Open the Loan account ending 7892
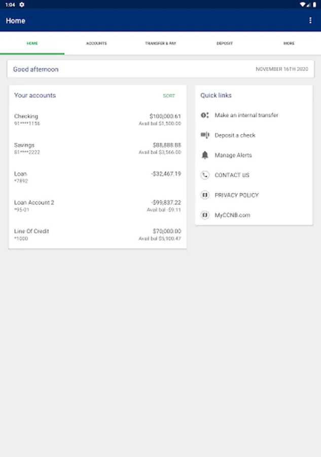The image size is (321, 457). 97,177
